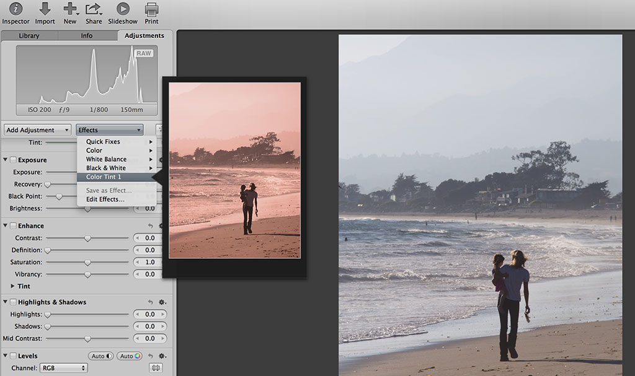Switch to the Library tab
This screenshot has width=635, height=376.
(29, 36)
